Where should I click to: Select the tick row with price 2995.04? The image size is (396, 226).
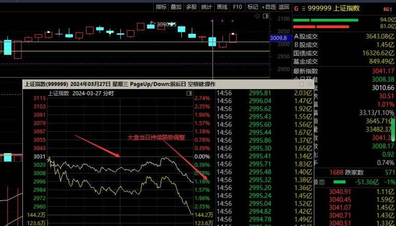click(x=265, y=204)
